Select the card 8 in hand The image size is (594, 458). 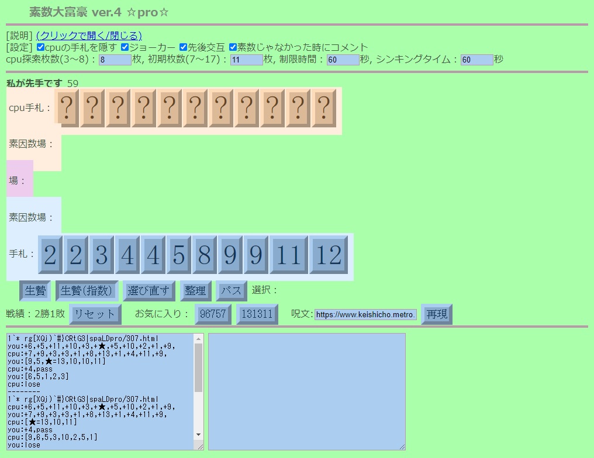tap(205, 254)
